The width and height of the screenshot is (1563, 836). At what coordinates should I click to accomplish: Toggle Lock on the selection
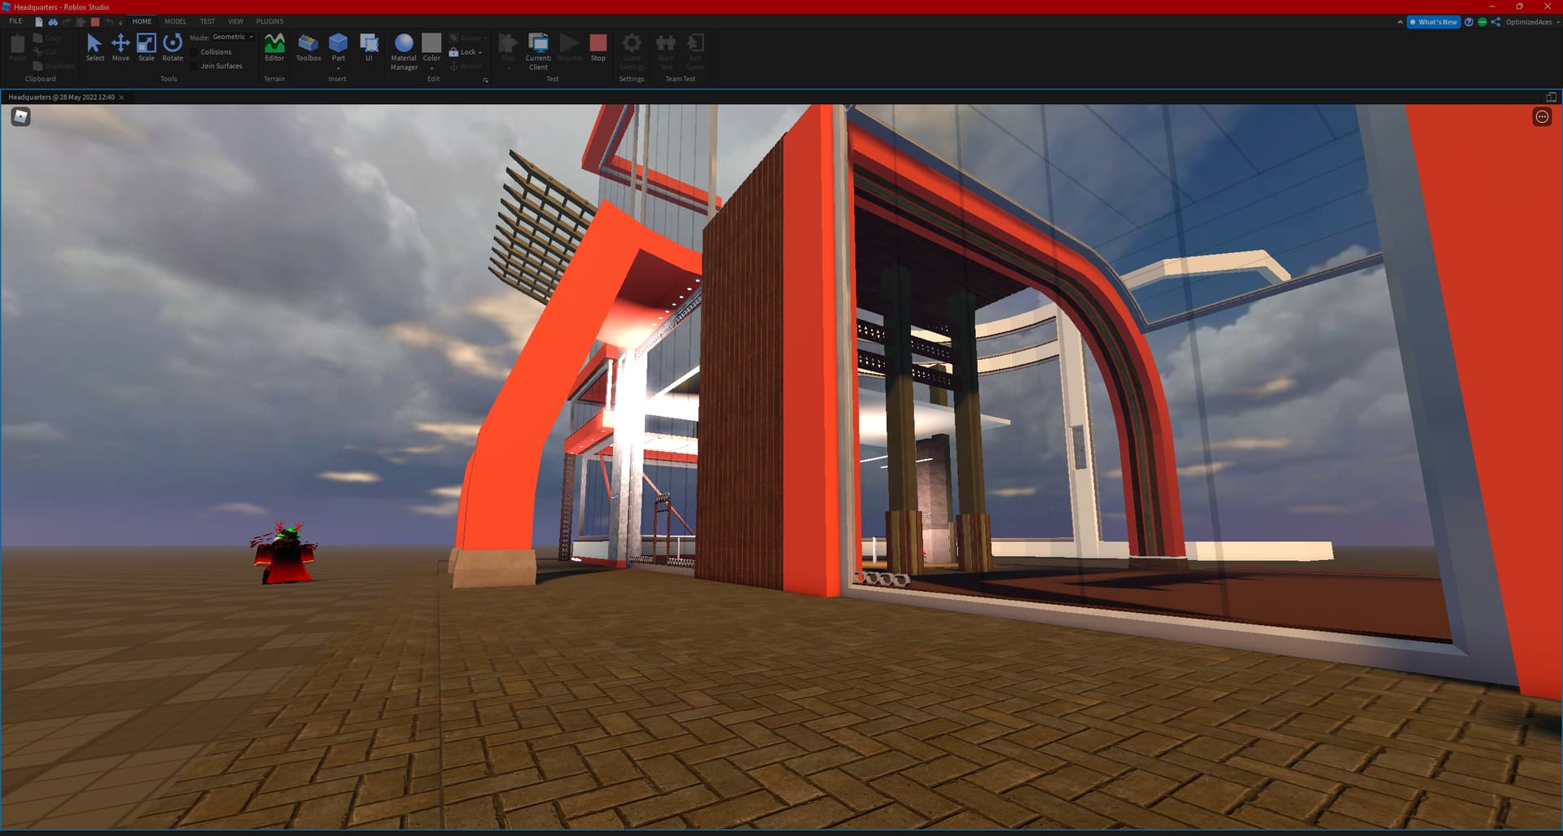coord(466,51)
